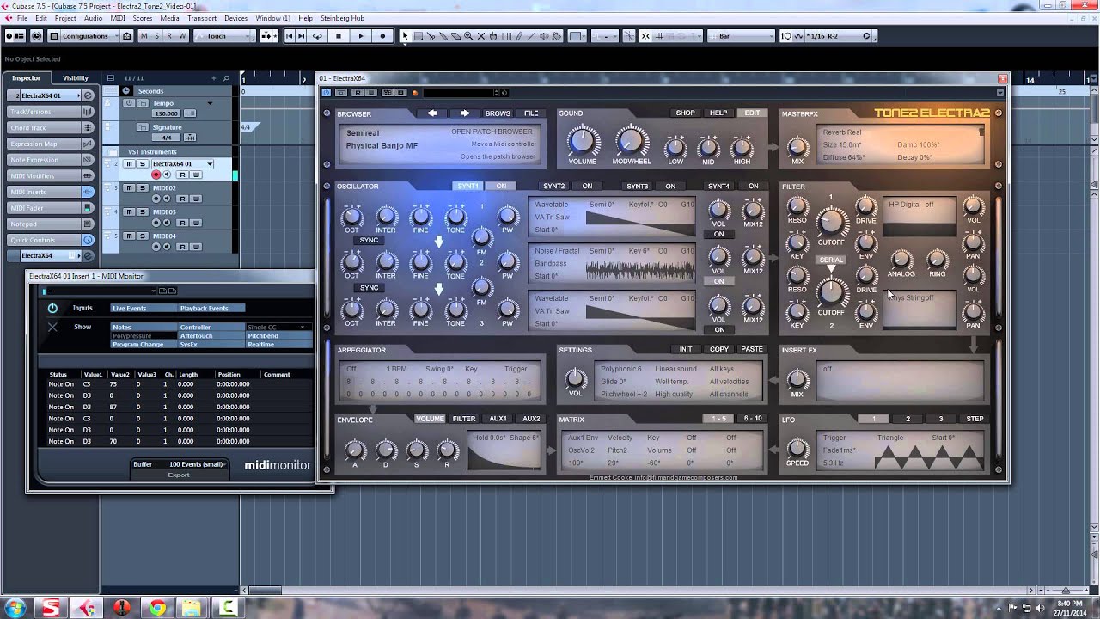Select the Zoom magnifier tool in toolbar
This screenshot has width=1100, height=619.
click(x=468, y=36)
